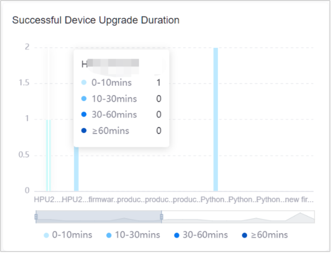This screenshot has height=254, width=332.
Task: Click the 'new fir...' x-axis label
Action: [x=299, y=200]
